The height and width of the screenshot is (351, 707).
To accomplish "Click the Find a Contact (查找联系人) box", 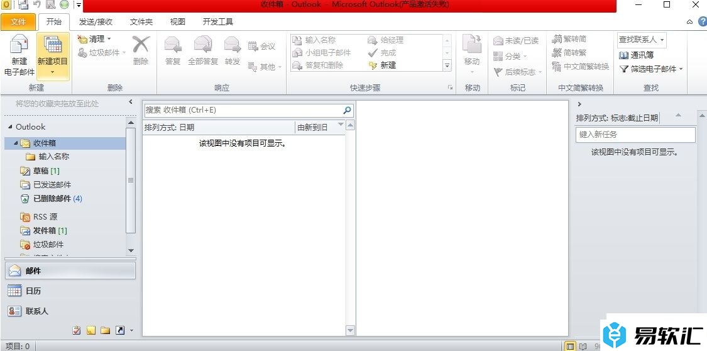I will click(x=642, y=40).
